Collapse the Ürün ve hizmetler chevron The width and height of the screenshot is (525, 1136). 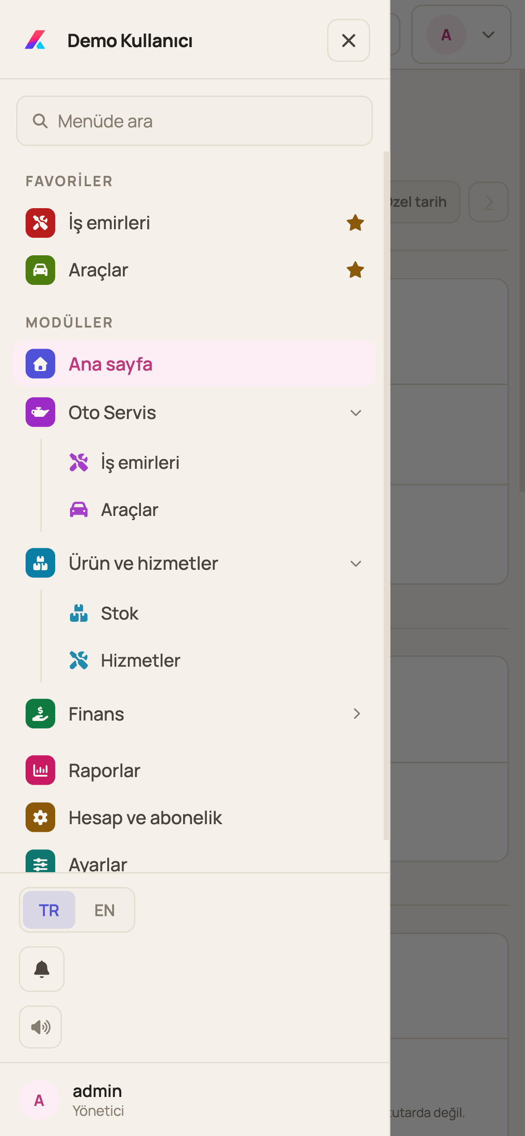tap(356, 564)
